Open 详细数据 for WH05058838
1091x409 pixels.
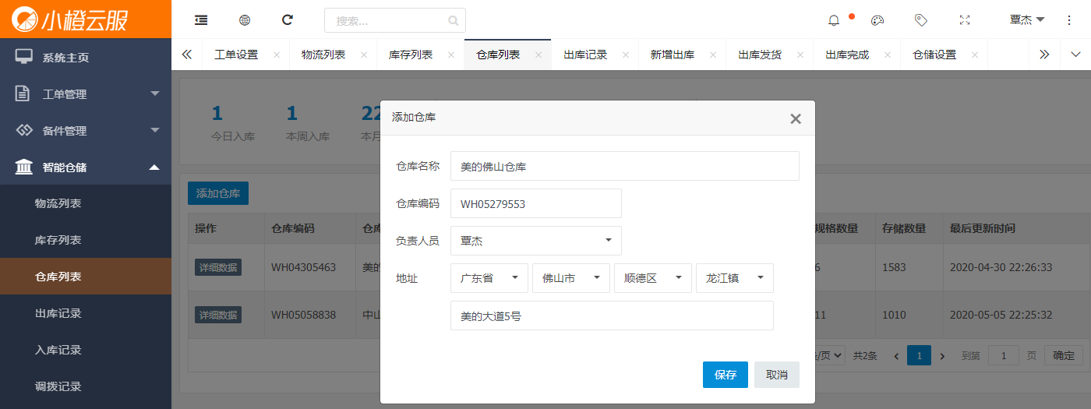point(218,315)
